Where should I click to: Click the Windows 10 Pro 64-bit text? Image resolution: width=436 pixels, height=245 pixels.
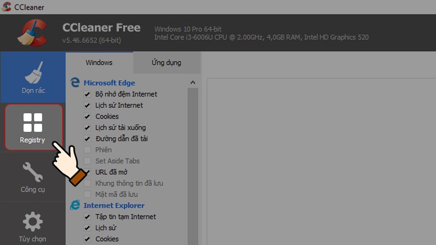tap(188, 29)
